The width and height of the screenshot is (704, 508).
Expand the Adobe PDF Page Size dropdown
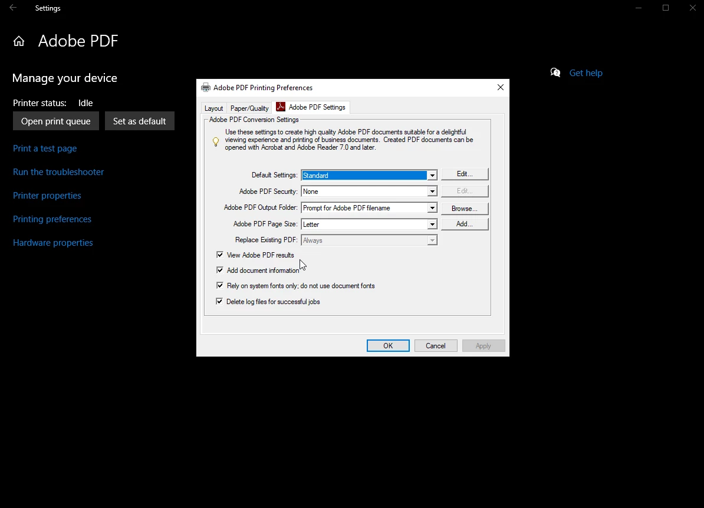point(432,224)
